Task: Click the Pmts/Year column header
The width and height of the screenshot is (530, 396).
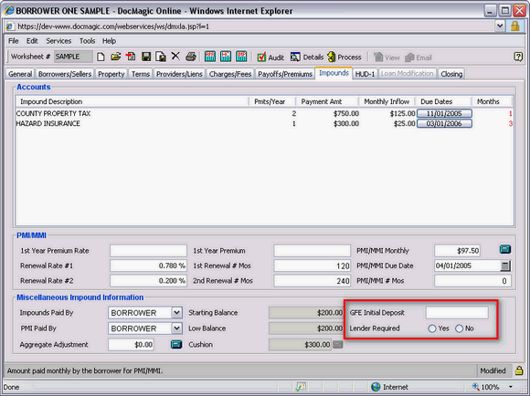Action: click(271, 101)
